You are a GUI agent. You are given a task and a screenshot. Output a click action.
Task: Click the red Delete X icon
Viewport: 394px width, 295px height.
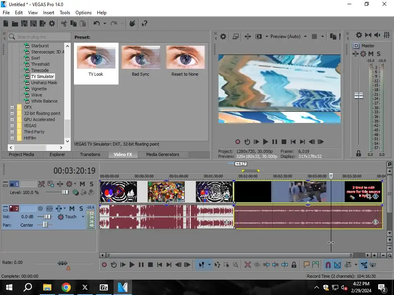[x=247, y=265]
